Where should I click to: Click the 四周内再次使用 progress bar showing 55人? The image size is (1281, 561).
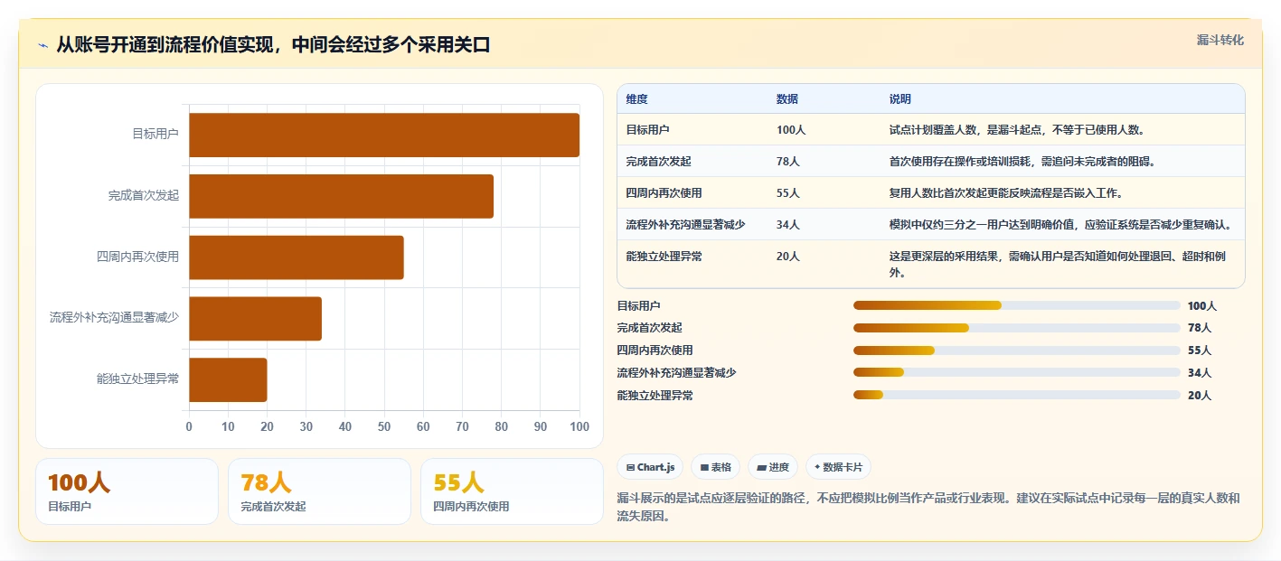[1017, 351]
